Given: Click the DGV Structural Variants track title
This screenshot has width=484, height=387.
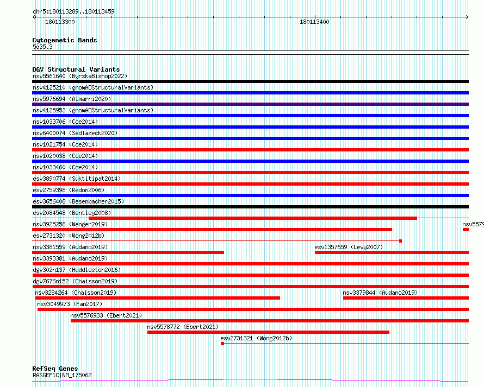Looking at the screenshot, I should [x=76, y=69].
